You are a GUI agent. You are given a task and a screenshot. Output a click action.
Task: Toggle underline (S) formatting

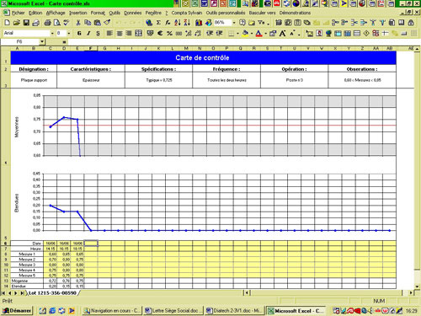coord(98,34)
